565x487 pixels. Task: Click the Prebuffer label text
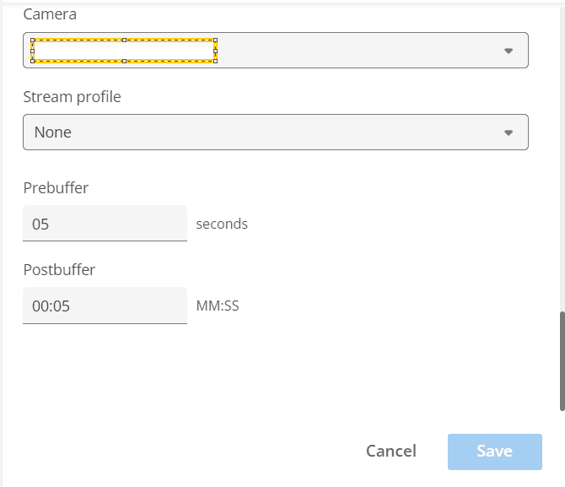56,187
